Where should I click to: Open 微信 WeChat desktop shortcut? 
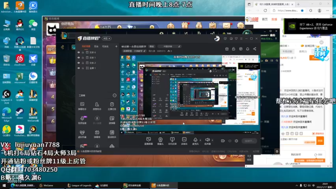33,25
